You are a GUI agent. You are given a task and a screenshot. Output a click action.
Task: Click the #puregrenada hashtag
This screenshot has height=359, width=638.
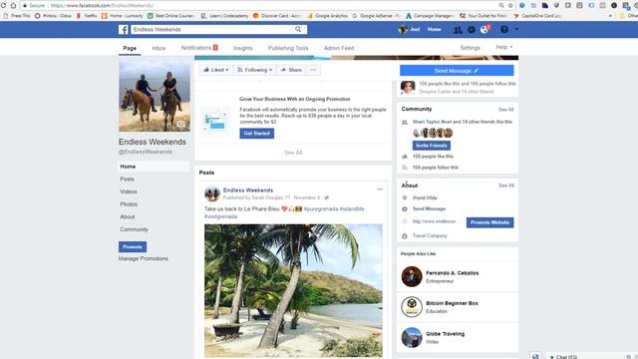coord(321,208)
